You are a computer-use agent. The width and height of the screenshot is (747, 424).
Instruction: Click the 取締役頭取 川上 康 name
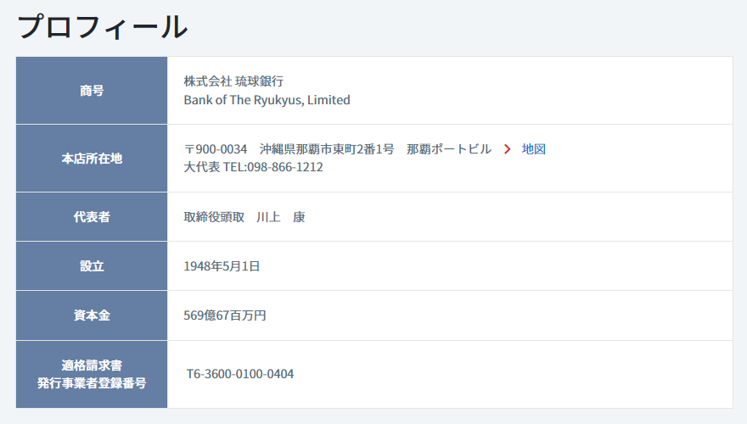tap(244, 217)
